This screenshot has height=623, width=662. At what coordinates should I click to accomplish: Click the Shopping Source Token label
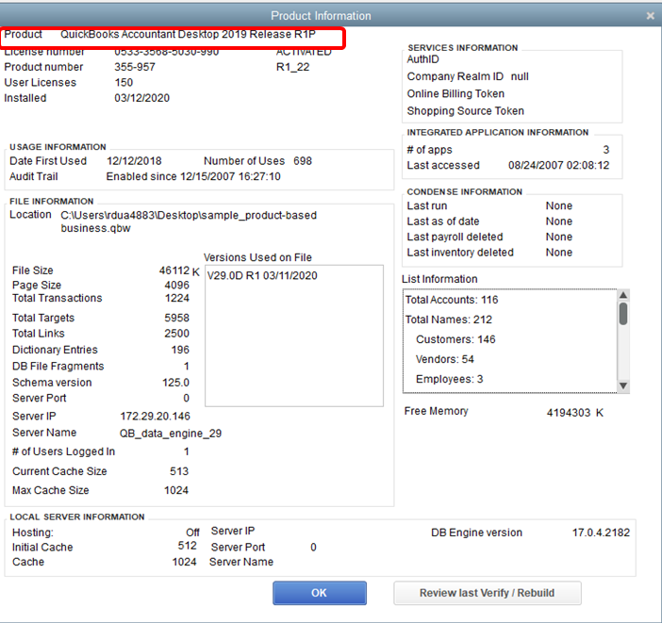point(465,111)
